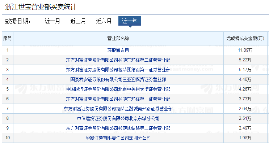Select the 1.98万 amount cell

tap(245, 138)
